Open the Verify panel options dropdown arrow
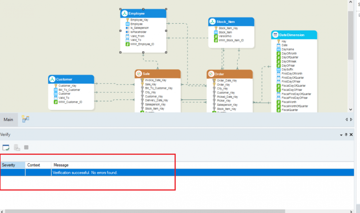The height and width of the screenshot is (213, 360). [x=341, y=135]
